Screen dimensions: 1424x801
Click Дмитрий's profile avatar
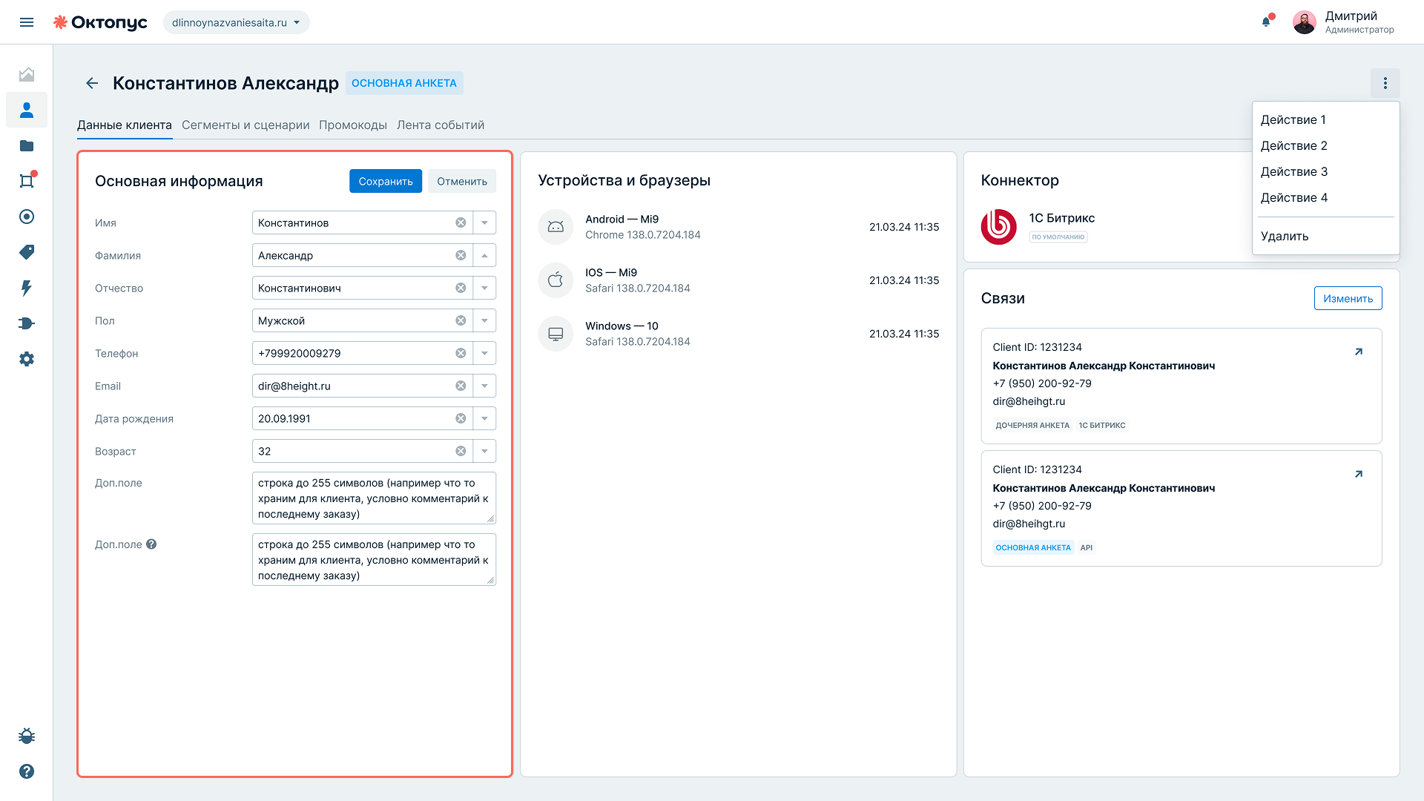tap(1304, 22)
